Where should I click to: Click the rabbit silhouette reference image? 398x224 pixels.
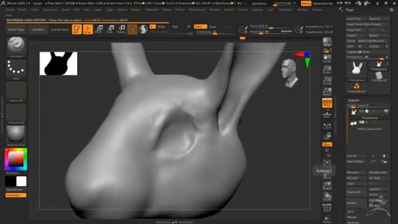(58, 63)
